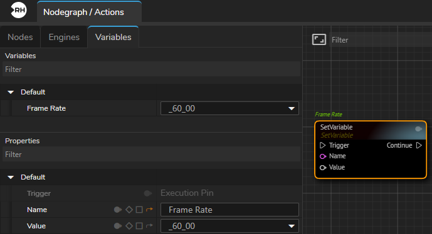Screen dimensions: 432x234
Task: Select the Variables tab
Action: click(113, 37)
